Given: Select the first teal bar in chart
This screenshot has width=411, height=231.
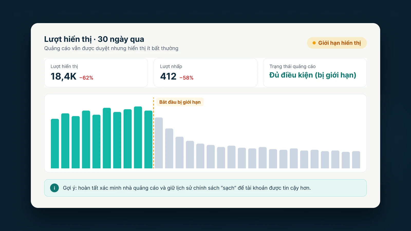Looking at the screenshot, I should pyautogui.click(x=55, y=143).
